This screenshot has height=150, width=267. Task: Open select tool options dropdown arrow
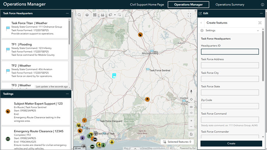115,15
